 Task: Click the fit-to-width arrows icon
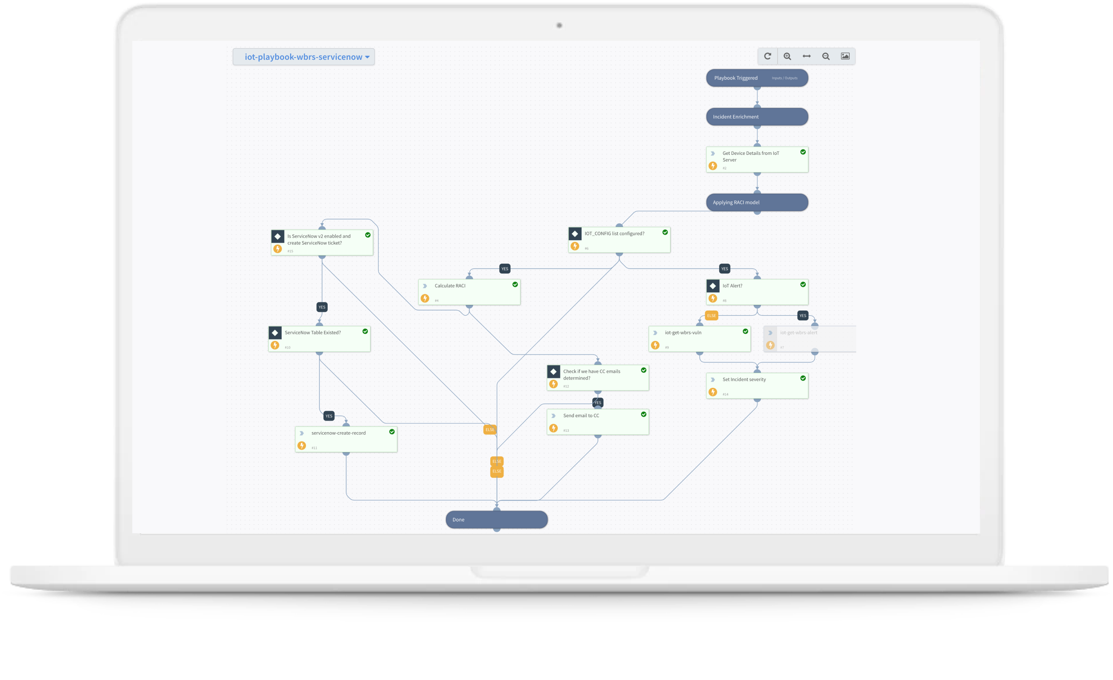point(807,56)
